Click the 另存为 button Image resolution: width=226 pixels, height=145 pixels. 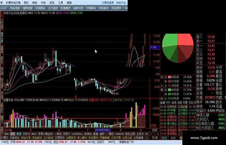point(26,134)
